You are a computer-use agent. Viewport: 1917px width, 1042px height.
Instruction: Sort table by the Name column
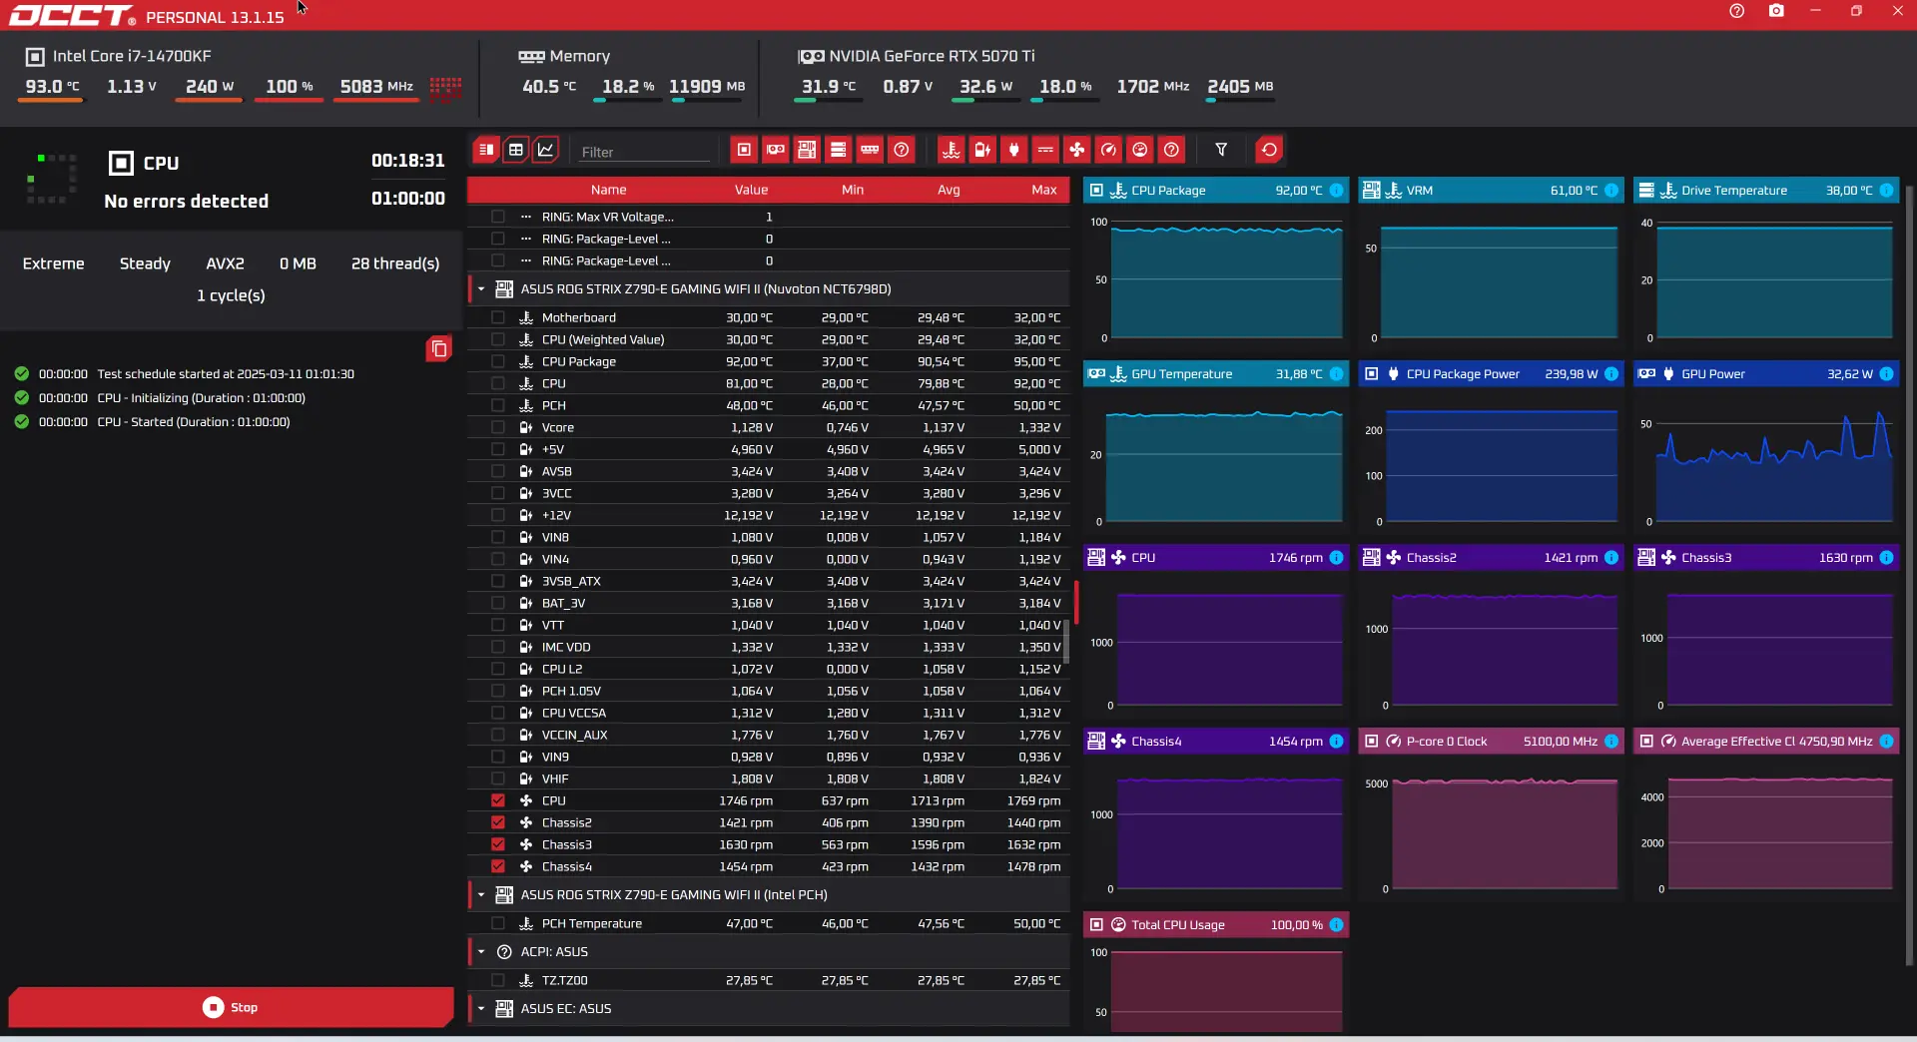point(608,190)
